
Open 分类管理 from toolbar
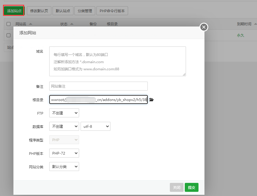point(85,11)
